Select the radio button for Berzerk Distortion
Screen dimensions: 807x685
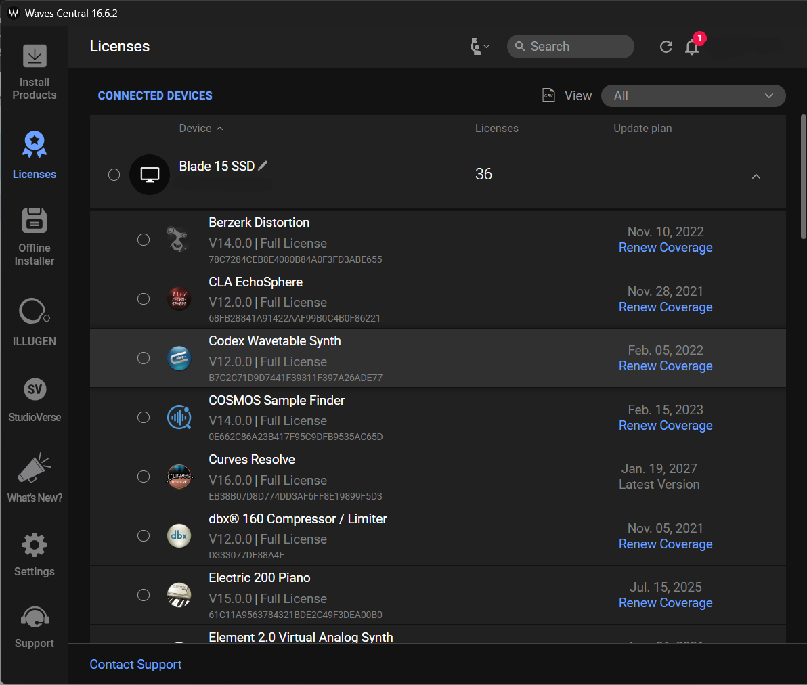point(144,240)
